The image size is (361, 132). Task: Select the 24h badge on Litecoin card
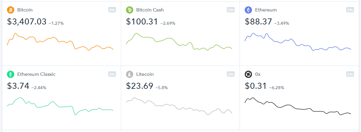(x=231, y=74)
